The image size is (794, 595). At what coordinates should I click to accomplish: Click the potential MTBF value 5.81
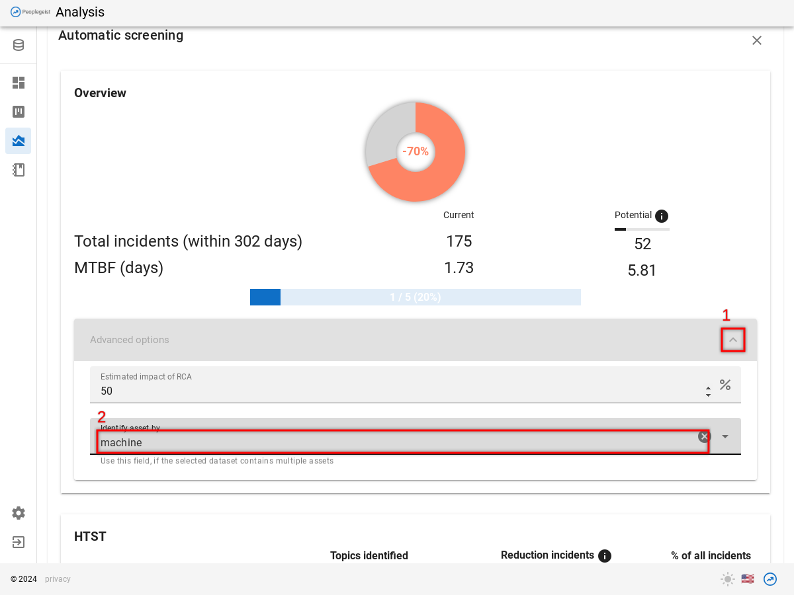(642, 270)
